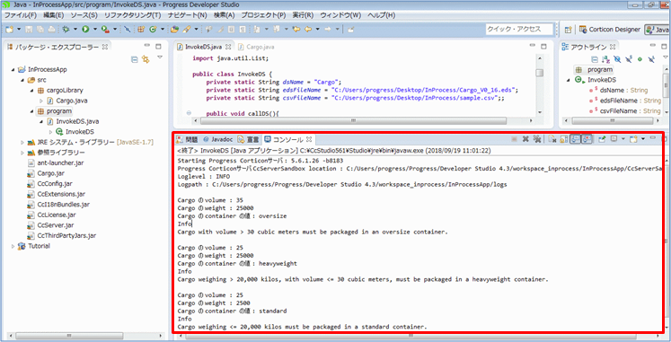
Task: Click Remove All Terminated Launches double-X icon
Action: pos(537,139)
